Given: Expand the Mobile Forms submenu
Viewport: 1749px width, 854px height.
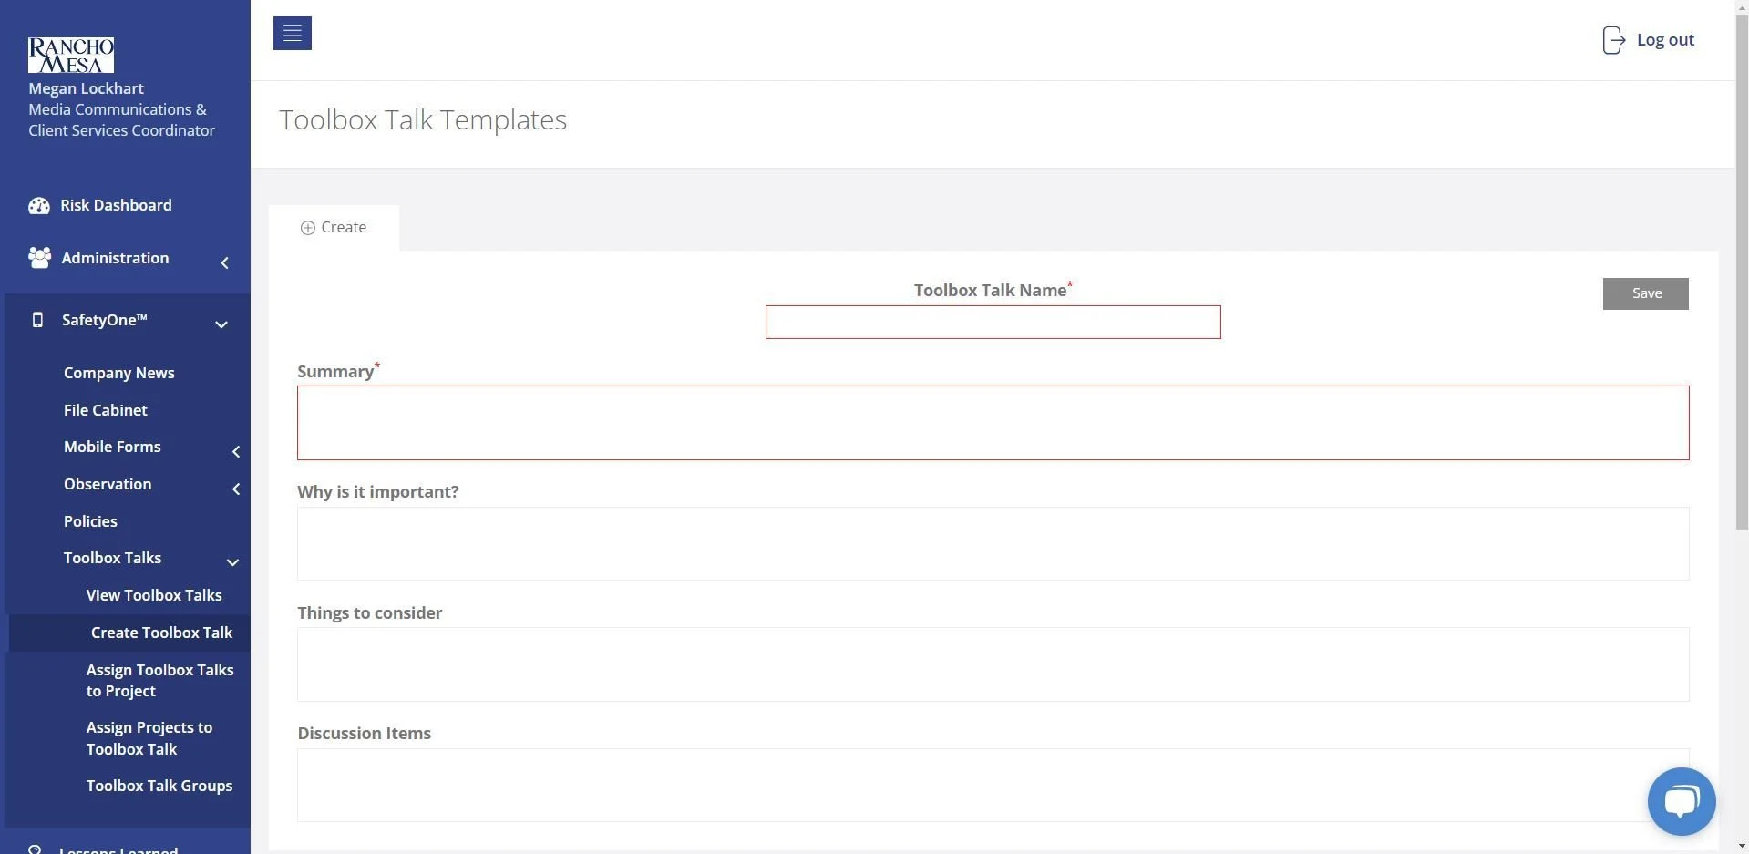Looking at the screenshot, I should (235, 451).
